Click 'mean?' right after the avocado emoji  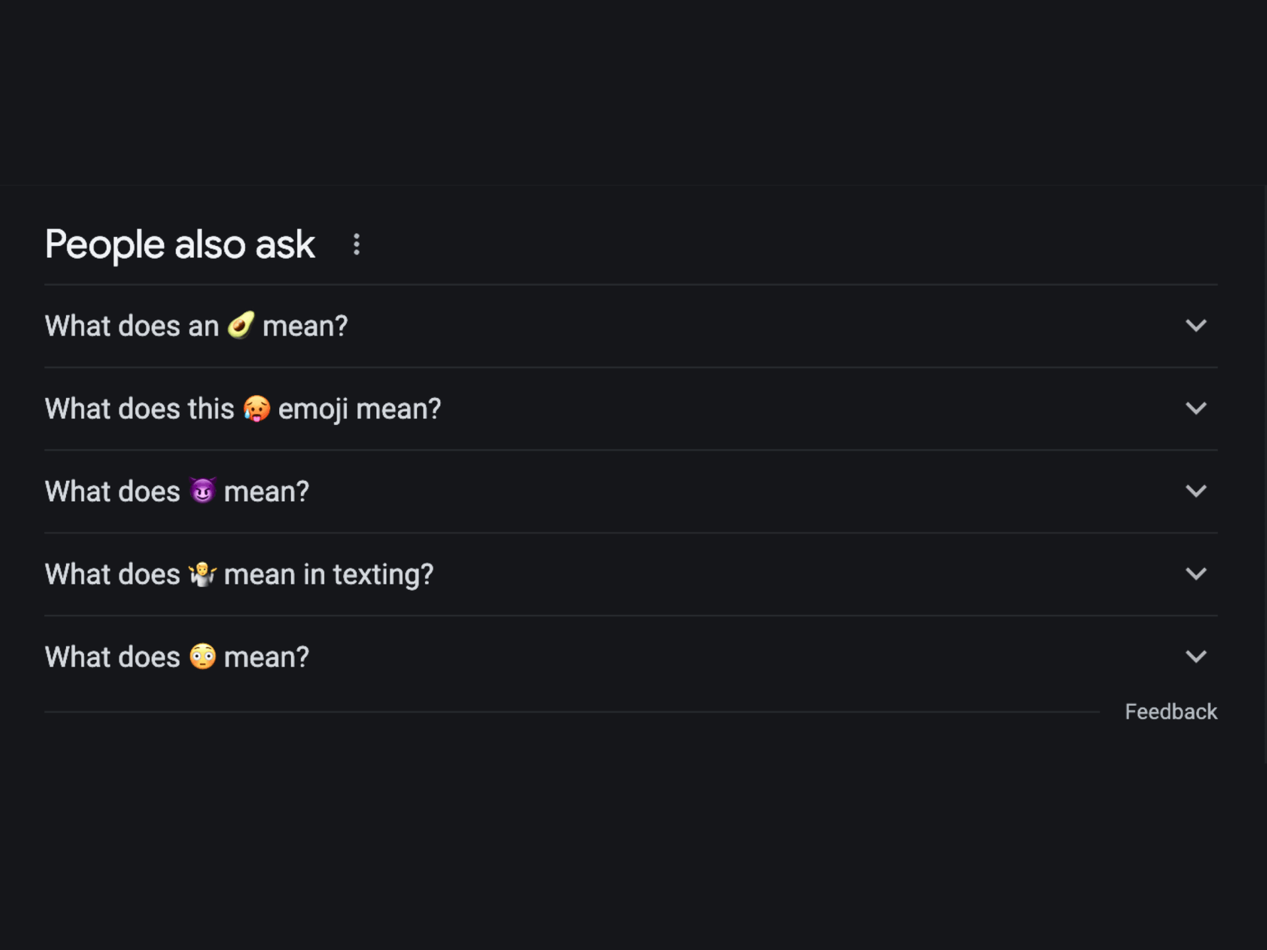coord(305,326)
